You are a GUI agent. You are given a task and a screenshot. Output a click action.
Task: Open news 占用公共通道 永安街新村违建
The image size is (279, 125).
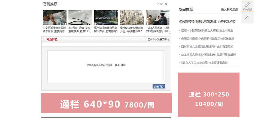coord(208,39)
